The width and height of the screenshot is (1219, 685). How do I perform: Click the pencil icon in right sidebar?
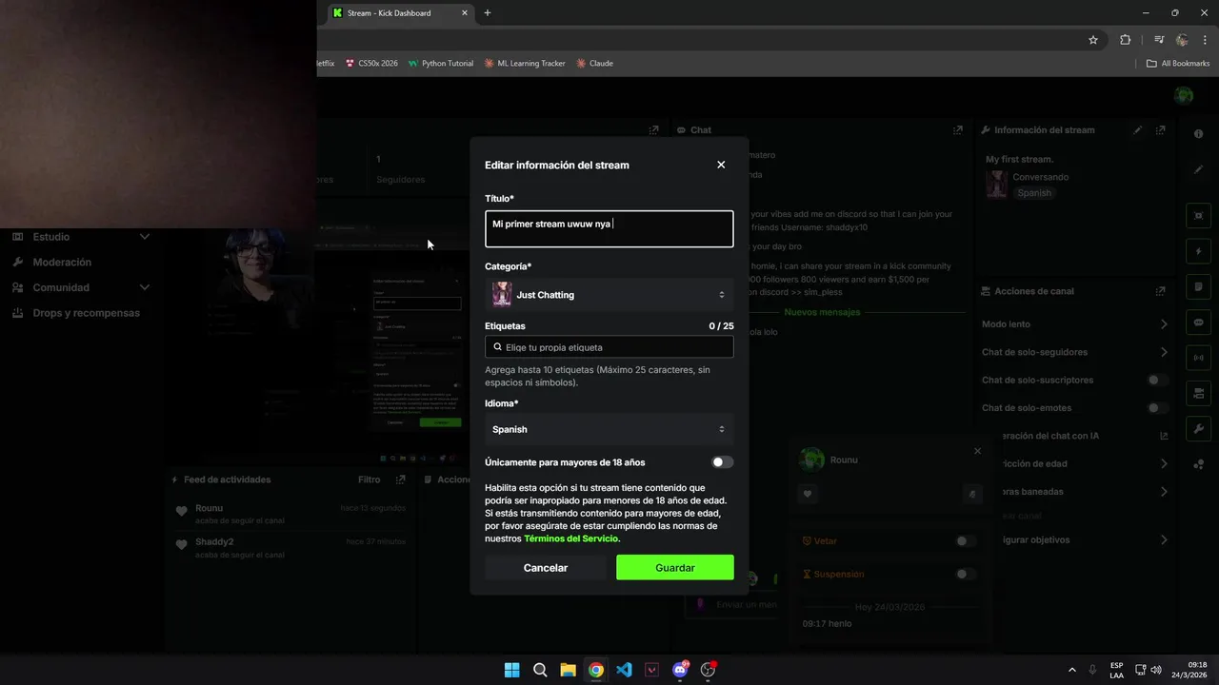[x=1199, y=169]
